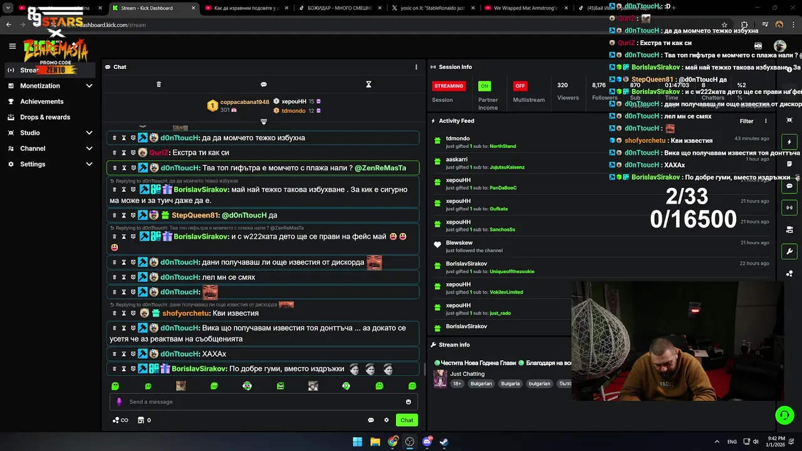The height and width of the screenshot is (451, 802).
Task: Click the ENG language indicator in tray
Action: point(732,442)
